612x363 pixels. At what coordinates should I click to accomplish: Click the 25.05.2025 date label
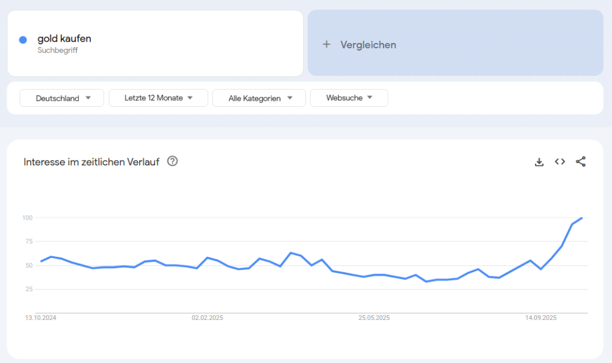click(x=374, y=318)
